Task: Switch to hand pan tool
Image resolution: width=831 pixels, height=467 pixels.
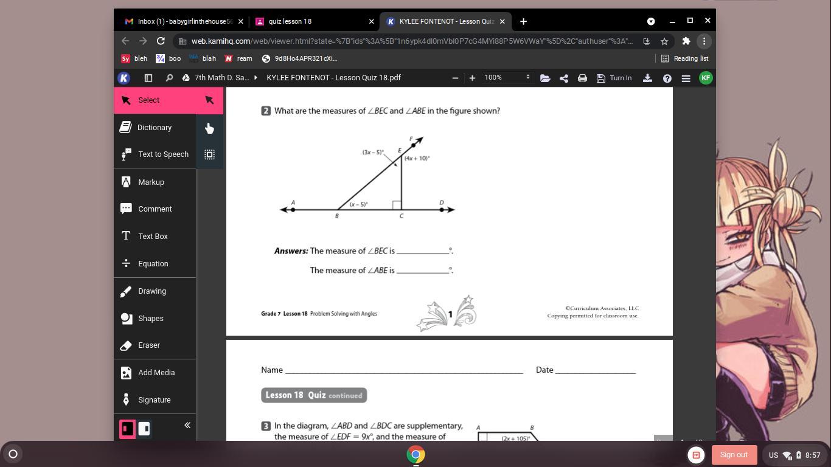Action: (x=209, y=128)
